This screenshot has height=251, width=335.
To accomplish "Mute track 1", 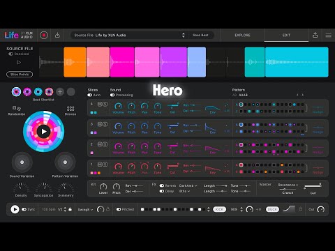I will (x=100, y=165).
